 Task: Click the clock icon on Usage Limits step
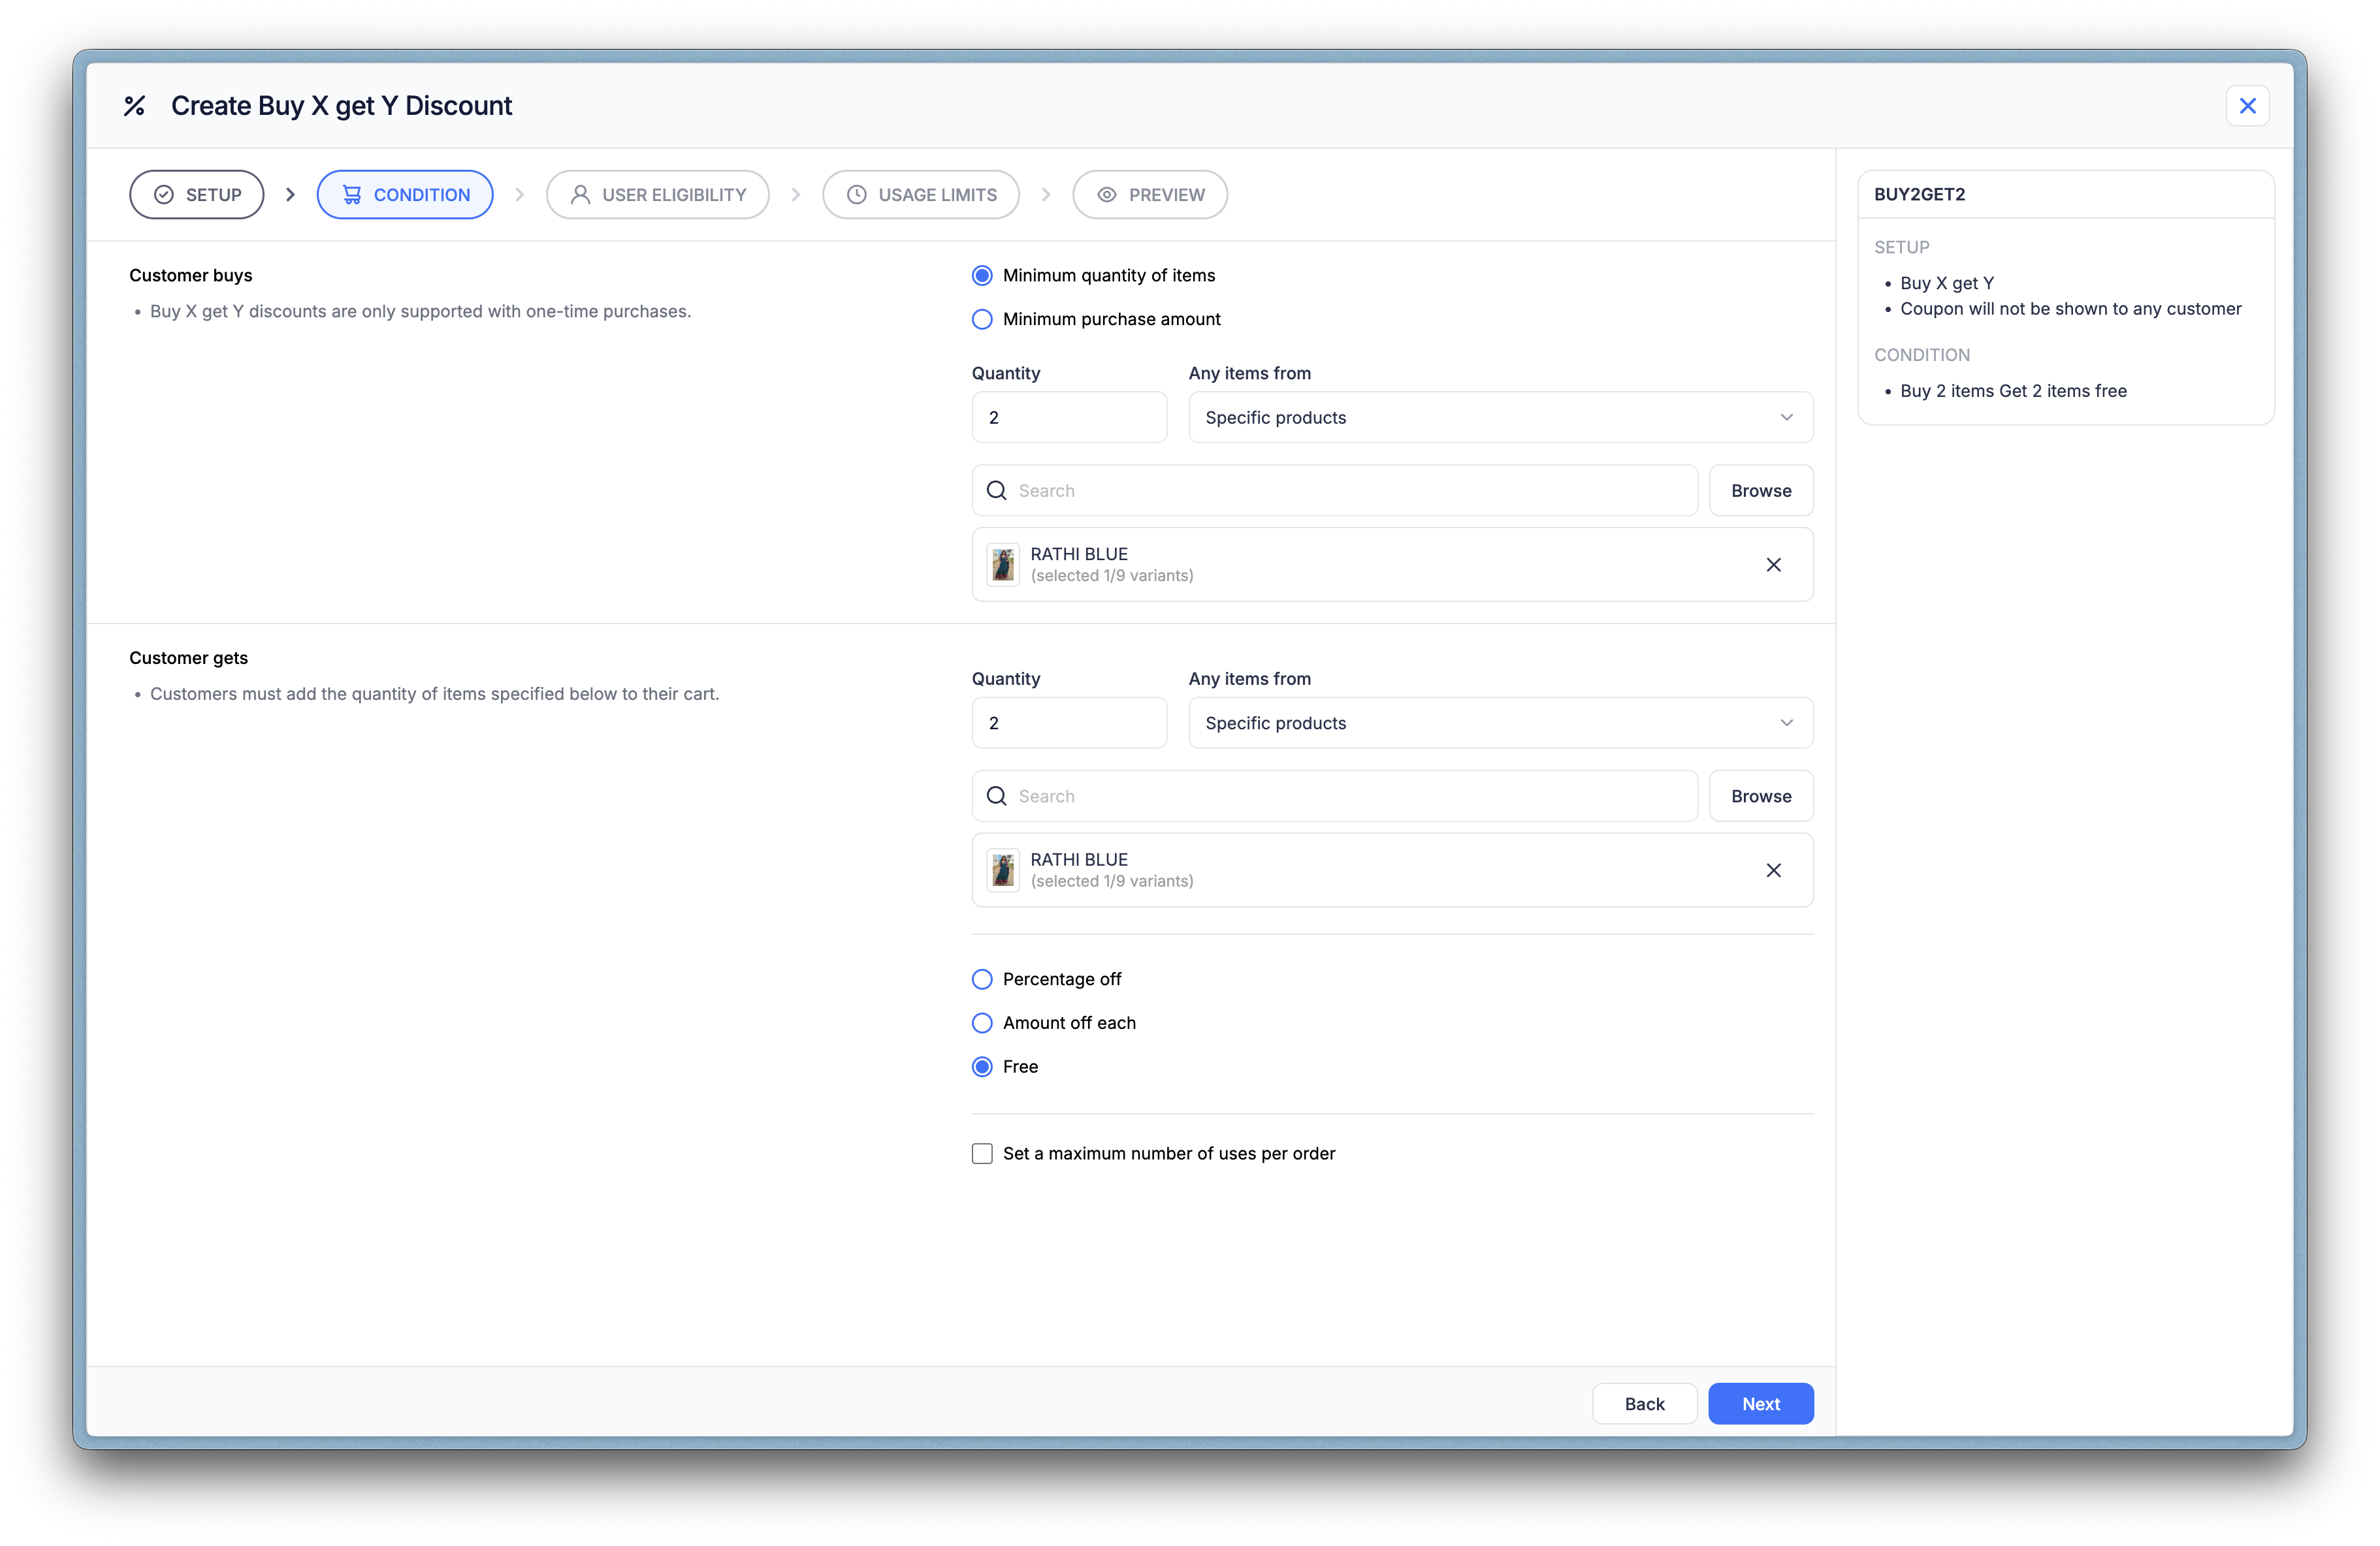tap(856, 195)
